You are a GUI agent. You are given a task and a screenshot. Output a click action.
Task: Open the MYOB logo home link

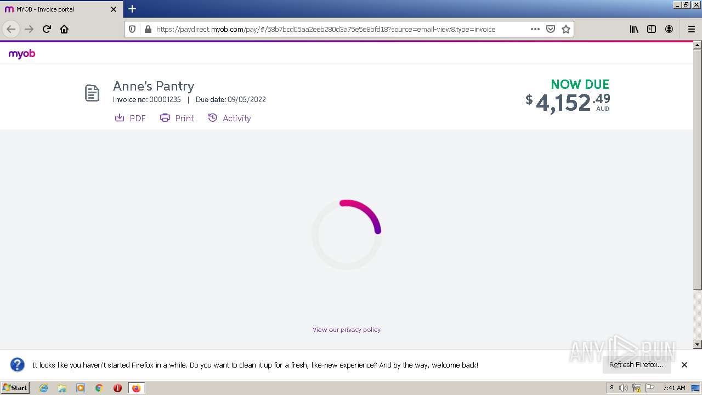pos(22,54)
